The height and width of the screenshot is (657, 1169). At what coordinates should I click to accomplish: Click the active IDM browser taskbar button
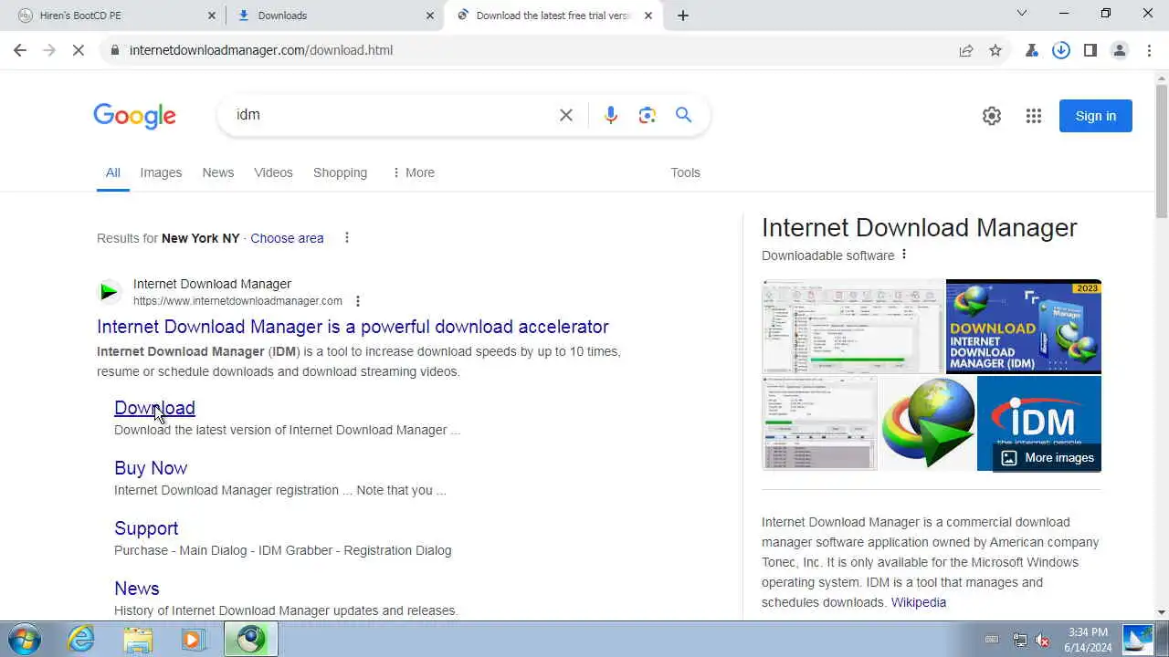pyautogui.click(x=251, y=639)
